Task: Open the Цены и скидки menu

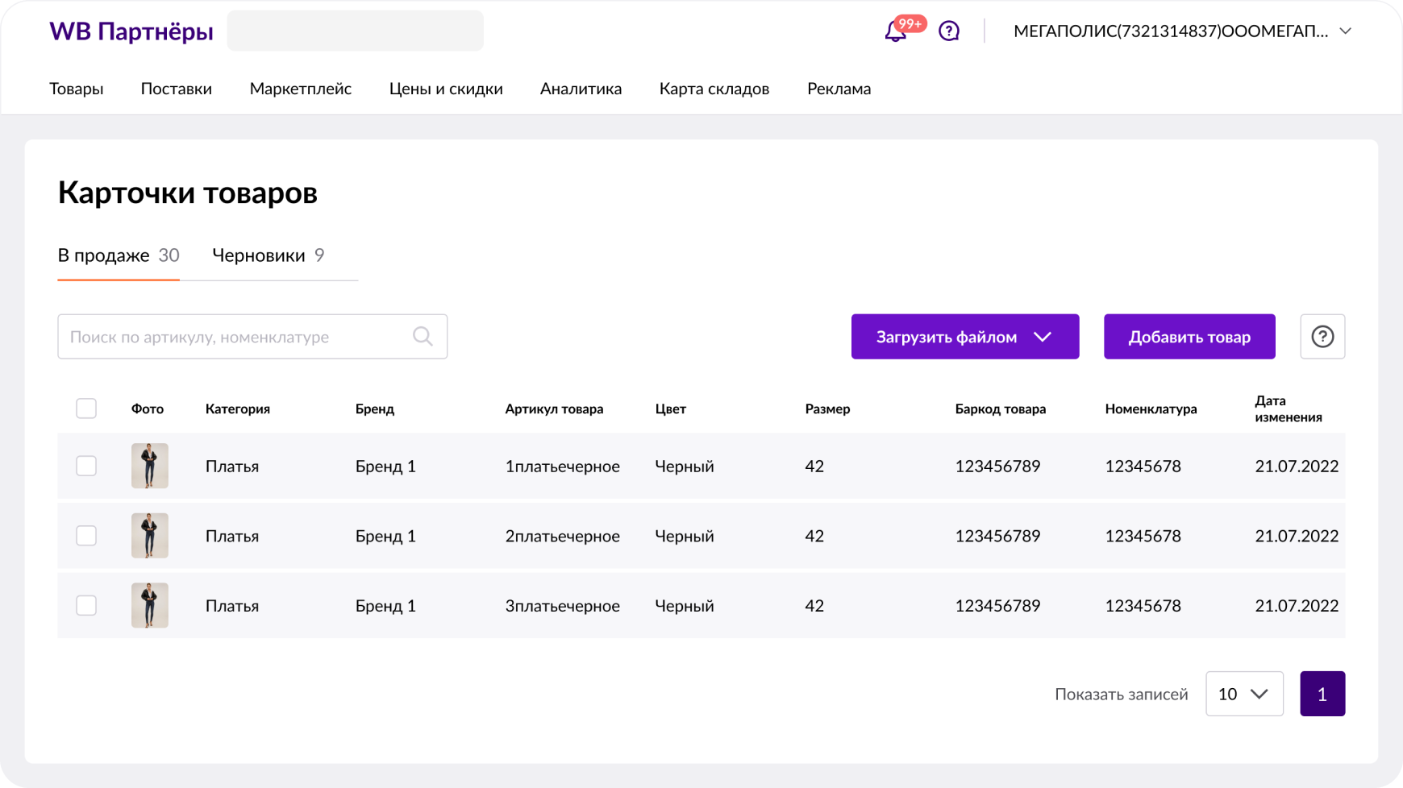Action: coord(446,89)
